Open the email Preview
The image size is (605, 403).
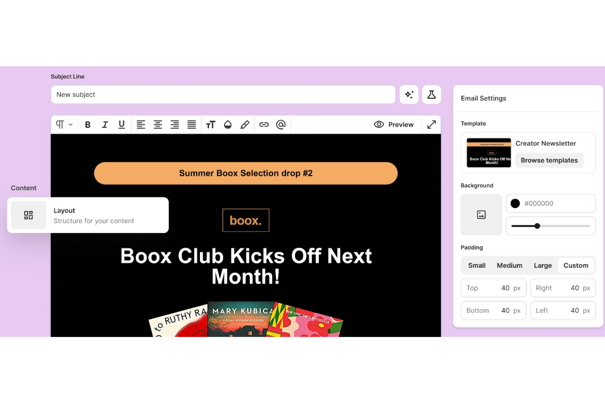click(394, 125)
